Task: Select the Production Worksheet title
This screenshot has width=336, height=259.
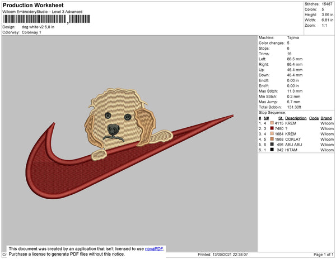Action: click(33, 6)
